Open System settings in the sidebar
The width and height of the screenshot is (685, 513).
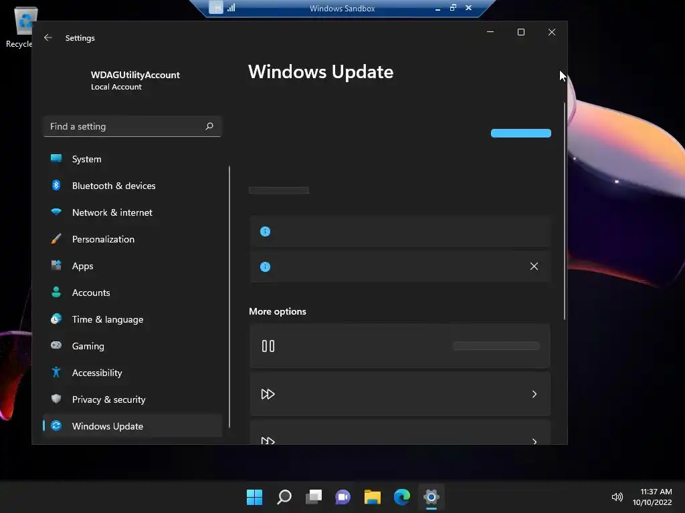coord(132,159)
